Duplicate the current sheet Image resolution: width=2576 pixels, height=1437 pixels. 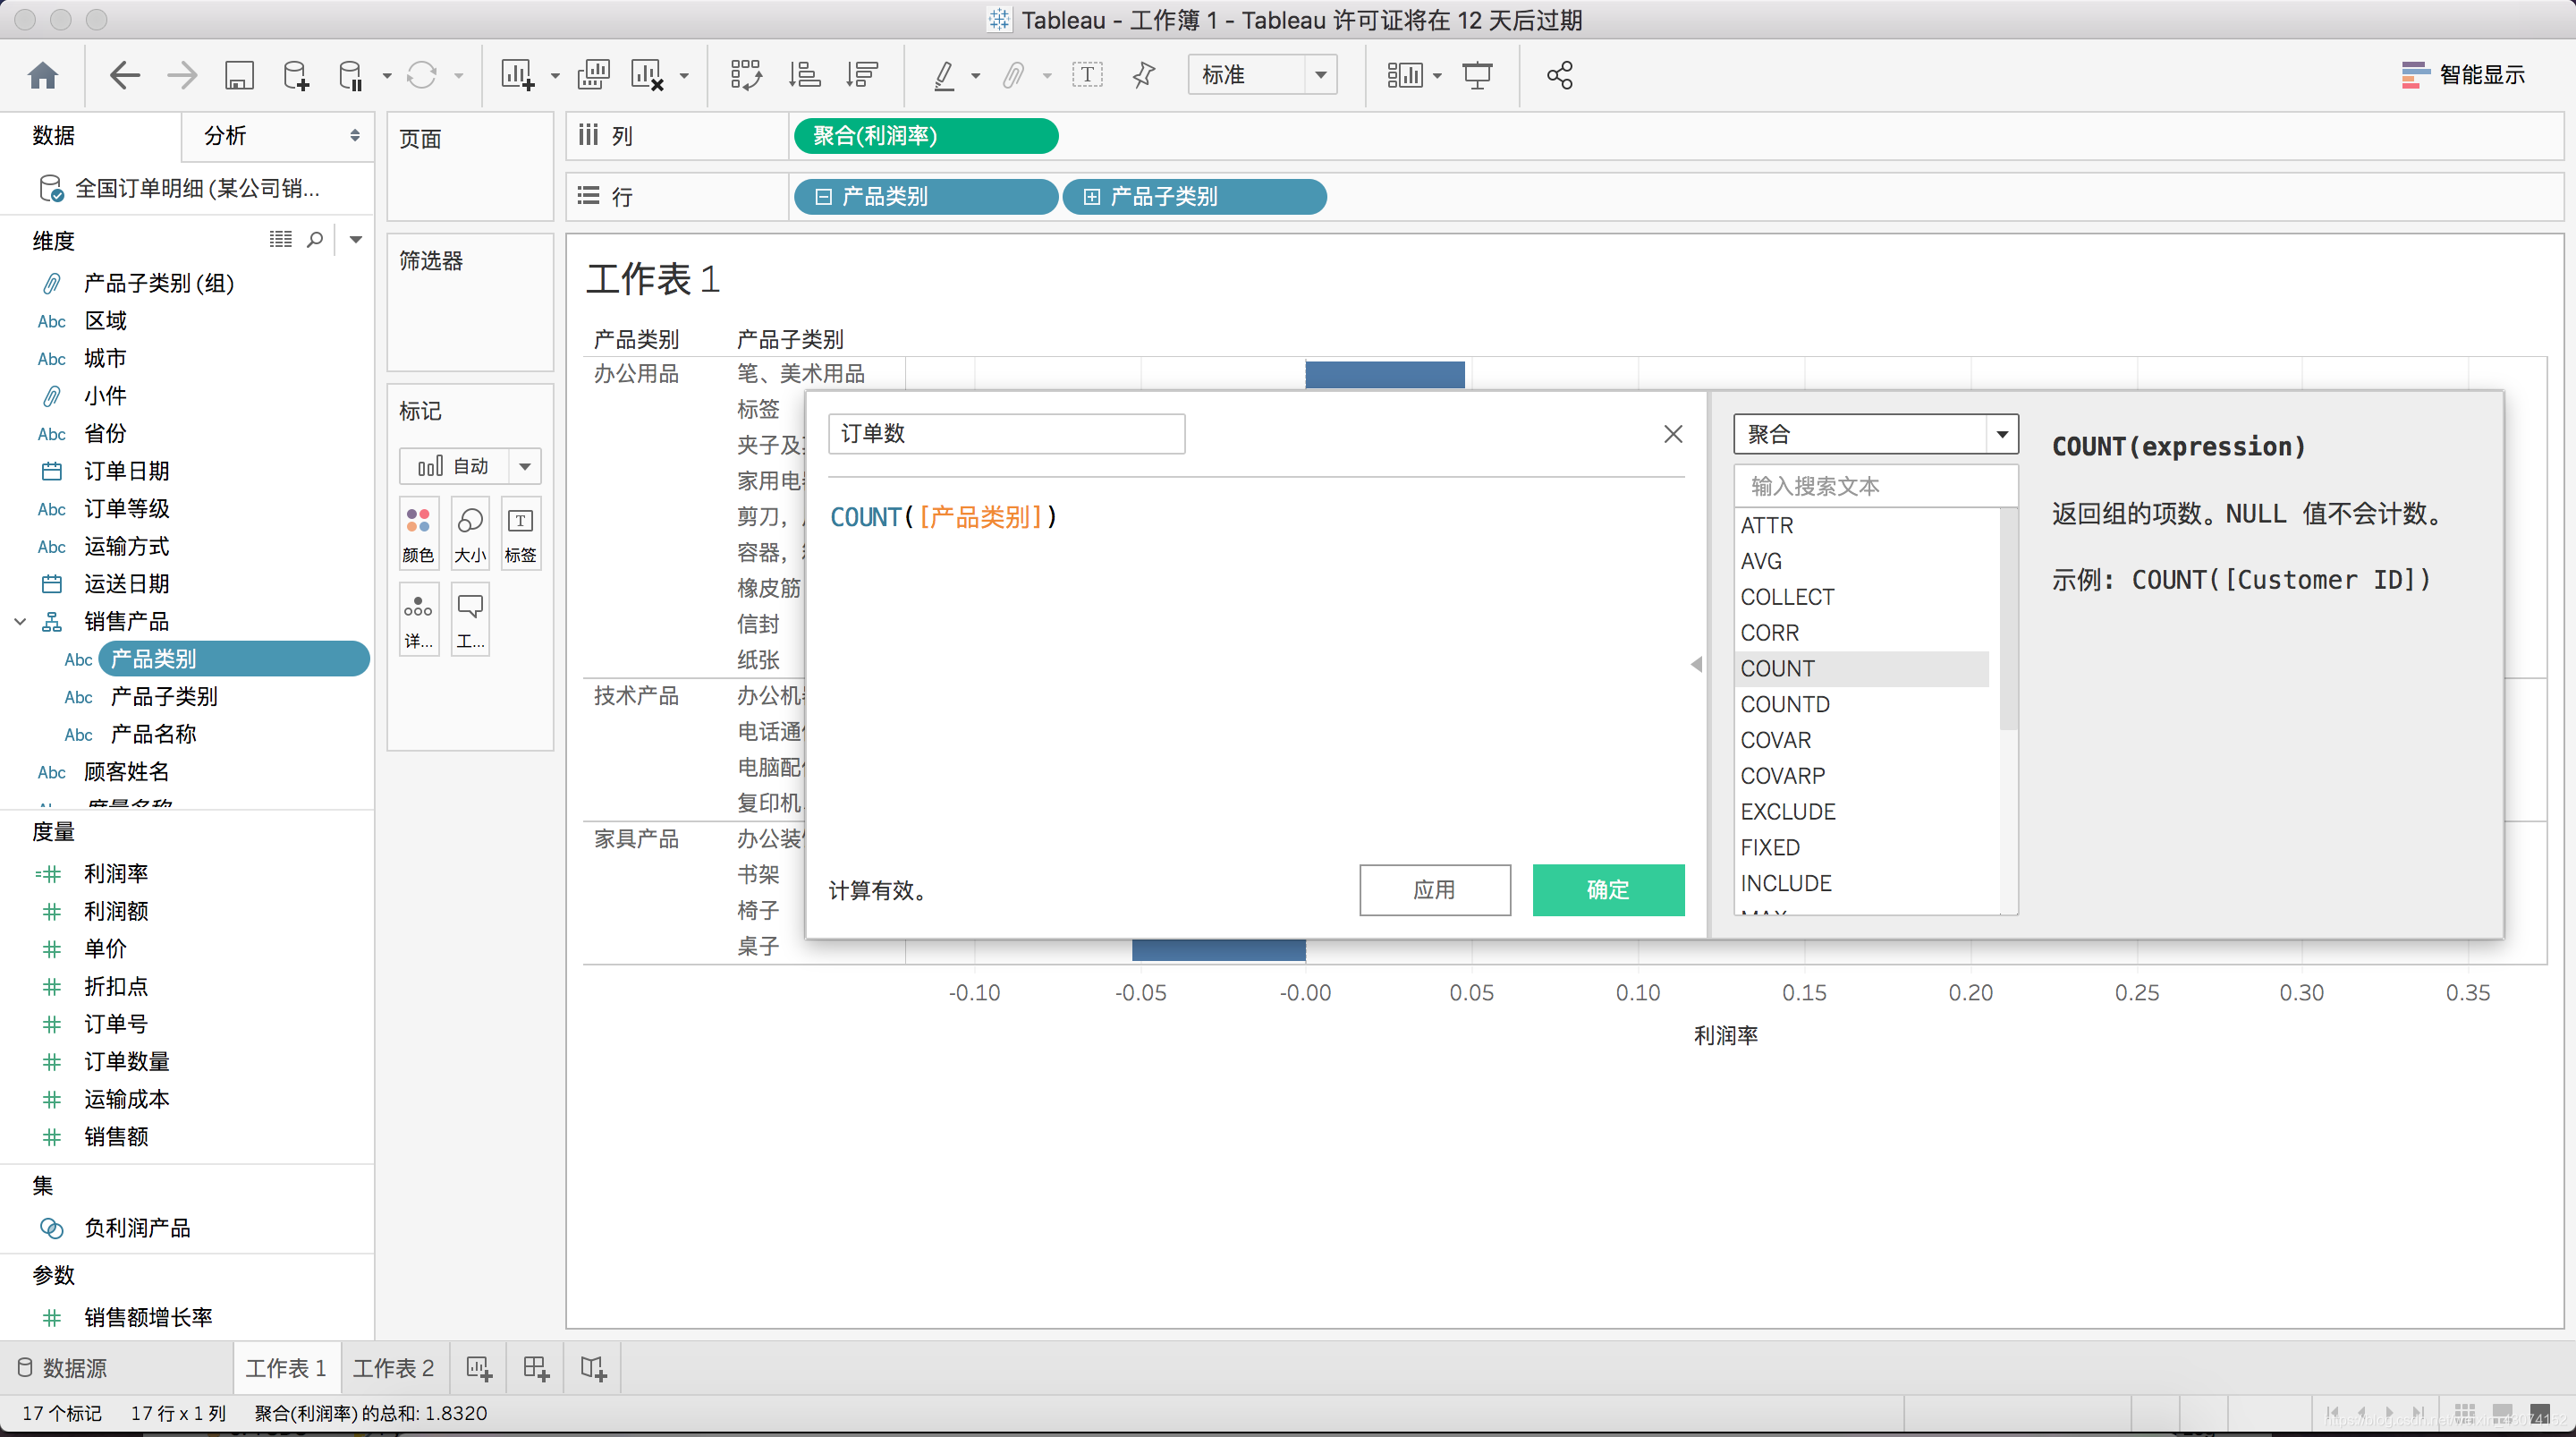click(x=594, y=75)
